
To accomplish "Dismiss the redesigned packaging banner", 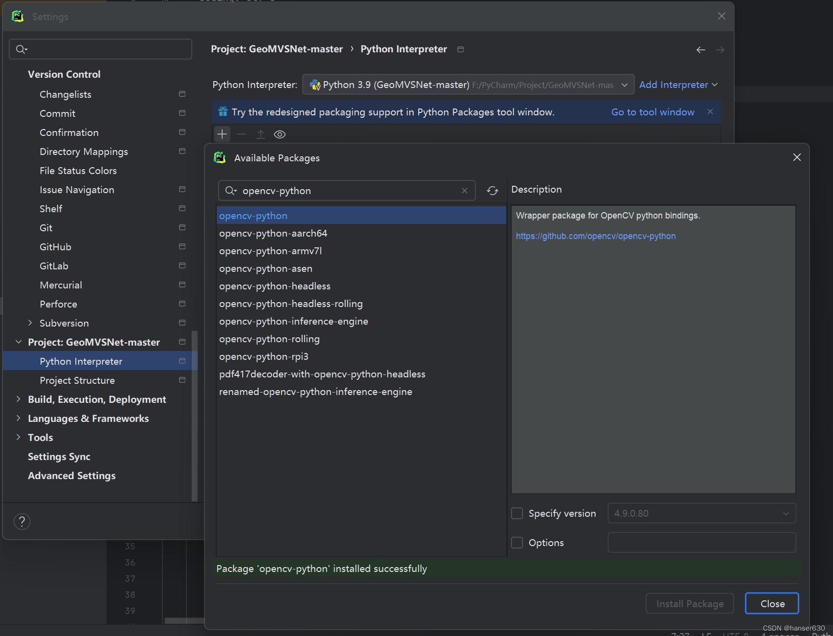I will [x=710, y=111].
